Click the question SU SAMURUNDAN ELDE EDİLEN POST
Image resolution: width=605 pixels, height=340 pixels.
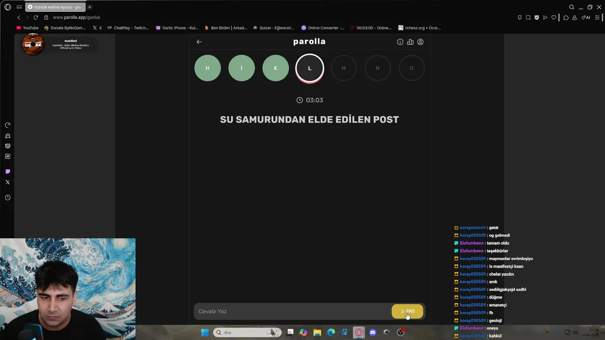tap(310, 119)
